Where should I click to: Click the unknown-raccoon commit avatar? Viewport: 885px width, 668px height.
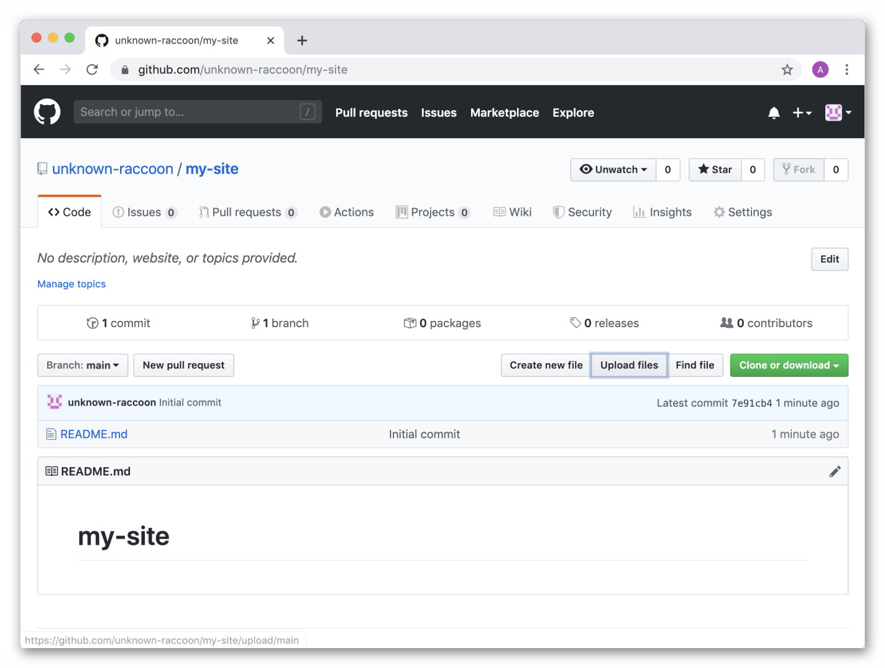55,402
